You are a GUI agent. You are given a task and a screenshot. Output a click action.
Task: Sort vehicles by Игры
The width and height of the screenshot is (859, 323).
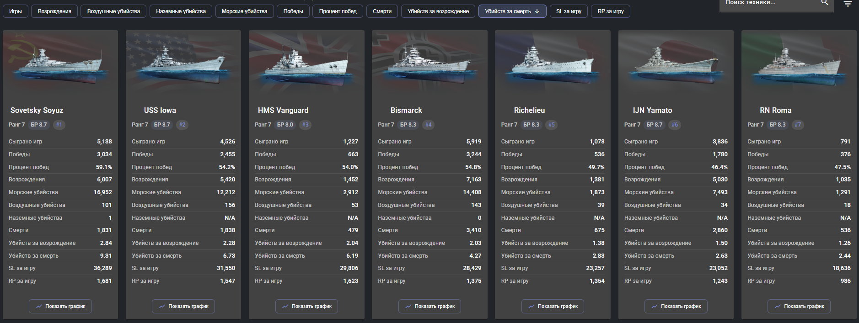pyautogui.click(x=16, y=11)
